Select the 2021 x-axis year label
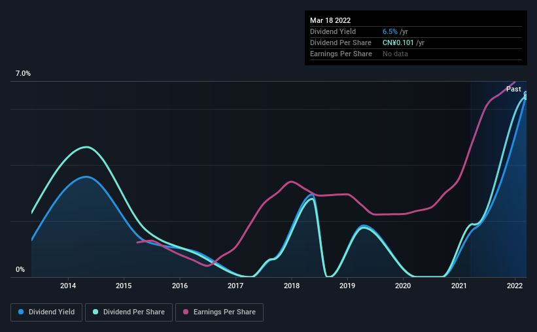Image resolution: width=537 pixels, height=332 pixels. tap(459, 286)
